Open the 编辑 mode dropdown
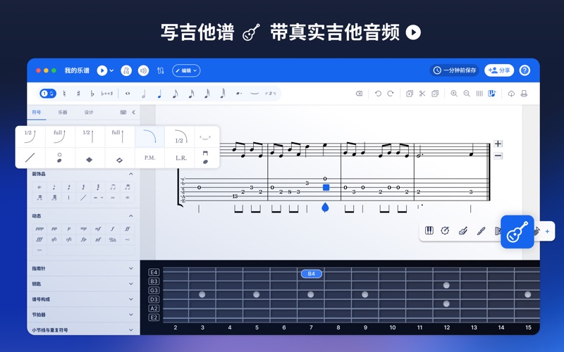The height and width of the screenshot is (352, 564). (186, 70)
